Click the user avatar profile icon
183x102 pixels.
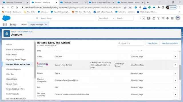pyautogui.click(x=178, y=18)
